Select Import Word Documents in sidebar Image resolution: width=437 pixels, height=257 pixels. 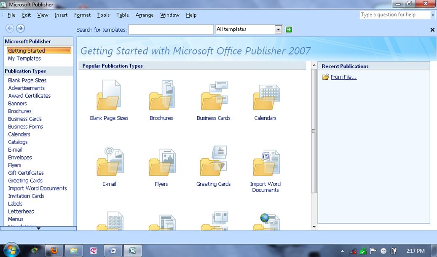[38, 188]
